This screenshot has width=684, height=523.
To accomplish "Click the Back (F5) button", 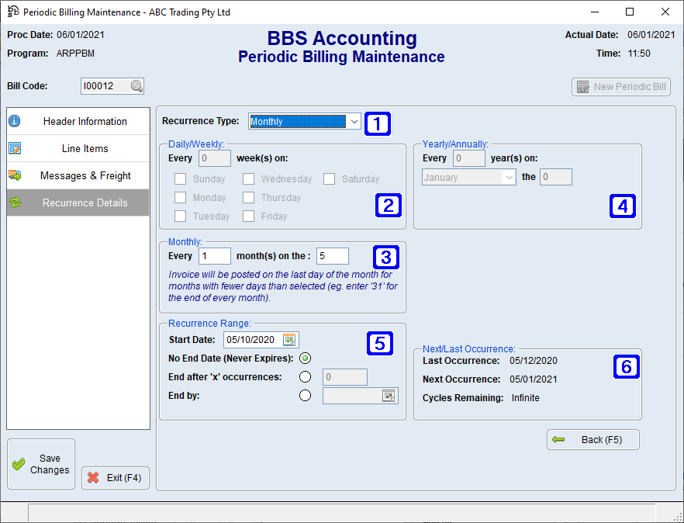I will pos(593,439).
